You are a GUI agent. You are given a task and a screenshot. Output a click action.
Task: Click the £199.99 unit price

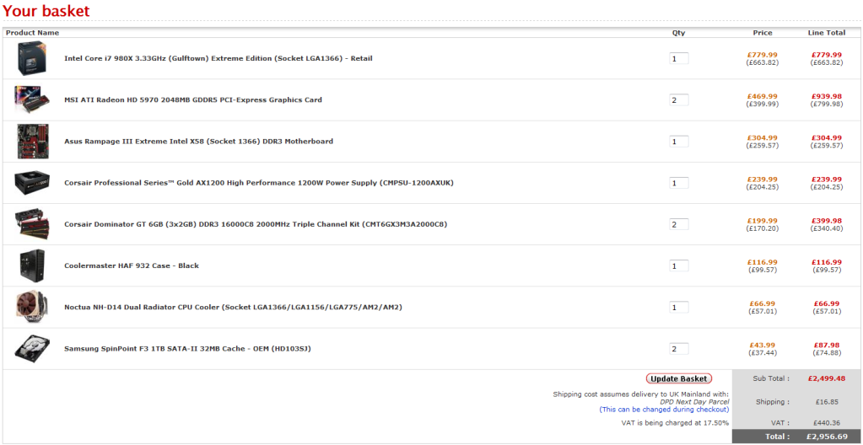[763, 221]
